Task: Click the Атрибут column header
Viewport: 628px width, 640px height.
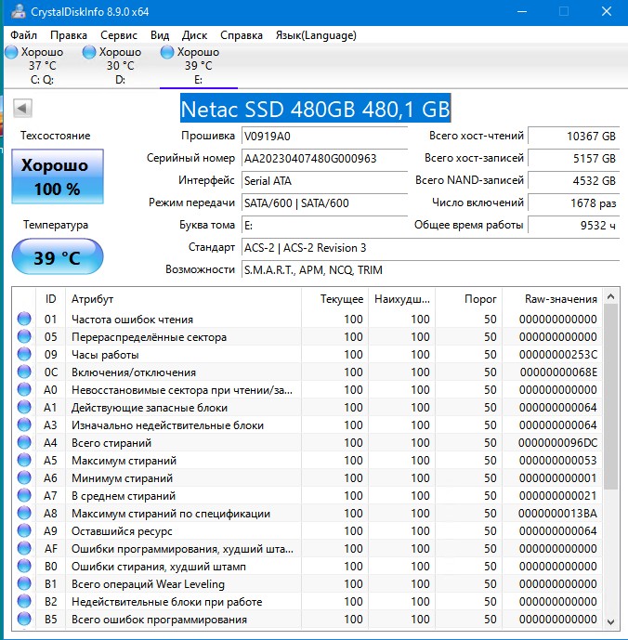Action: click(183, 299)
